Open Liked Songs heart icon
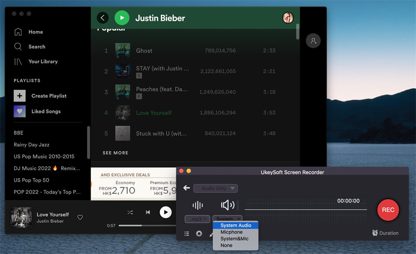Viewport: 416px width, 254px height. (20, 111)
